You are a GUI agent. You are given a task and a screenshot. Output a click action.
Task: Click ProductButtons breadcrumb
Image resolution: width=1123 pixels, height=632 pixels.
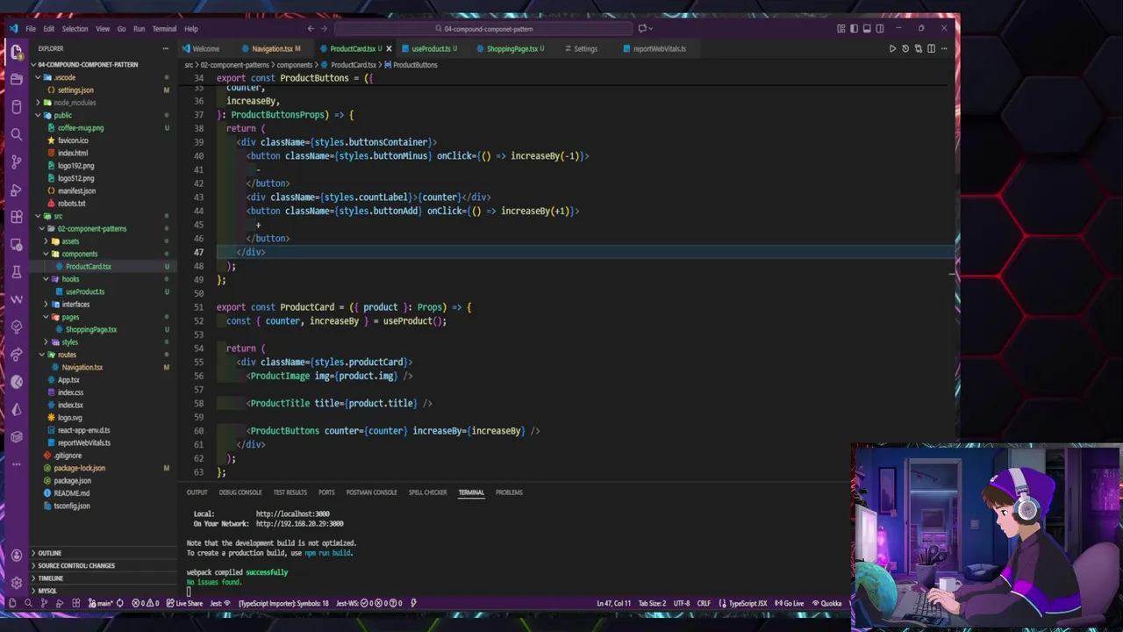tap(411, 65)
